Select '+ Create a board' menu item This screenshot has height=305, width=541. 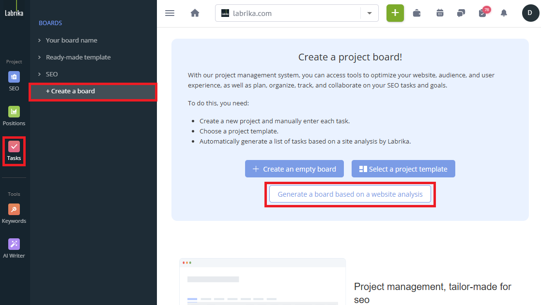point(70,91)
